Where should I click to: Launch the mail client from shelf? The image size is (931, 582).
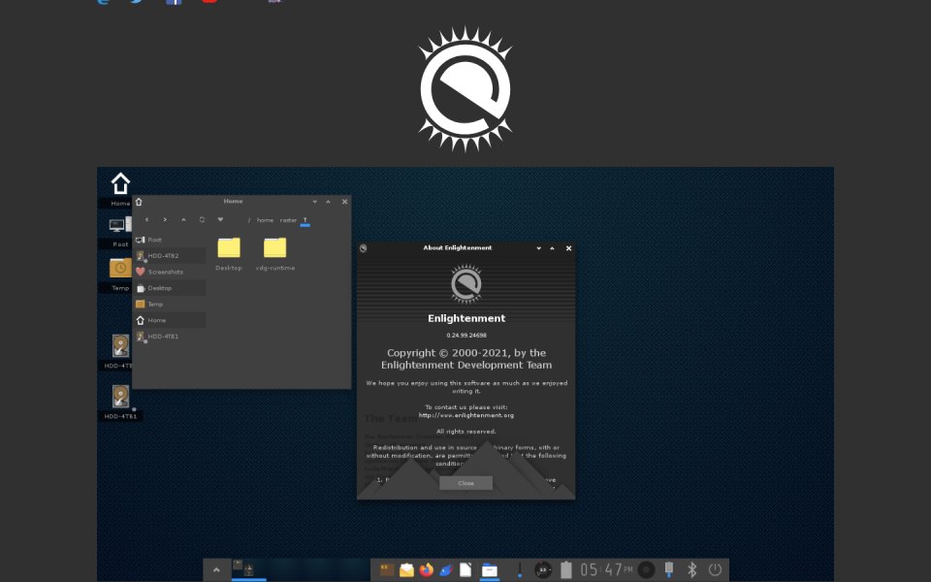coord(406,570)
